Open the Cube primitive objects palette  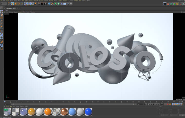point(49,4)
